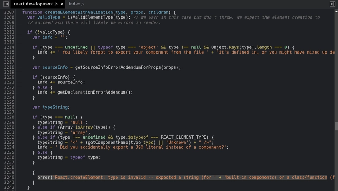
Task: Toggle the left sources pane icon
Action: (x=5, y=3)
